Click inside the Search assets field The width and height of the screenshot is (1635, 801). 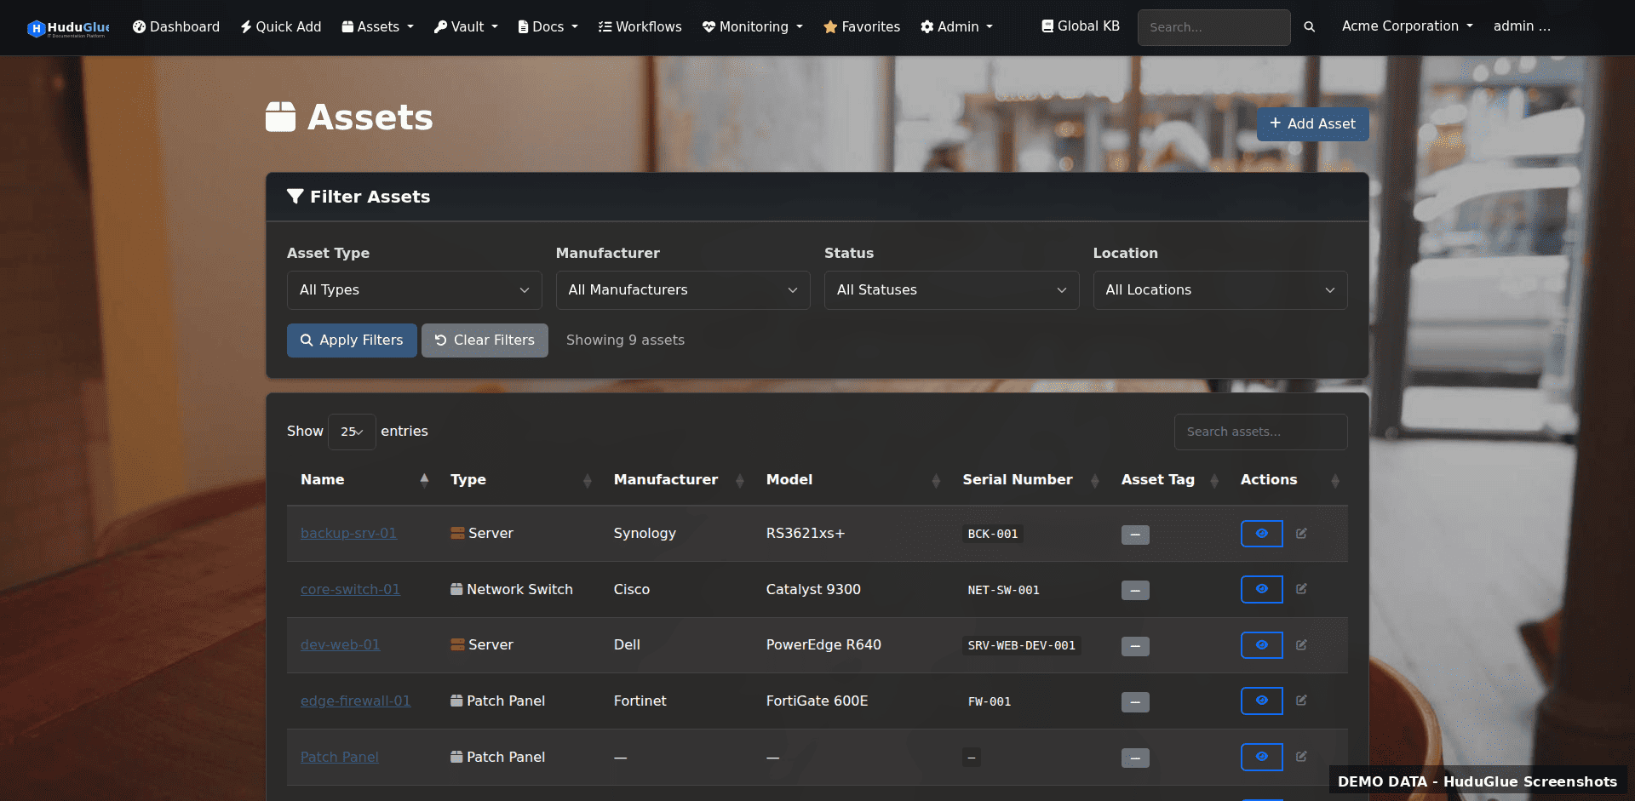click(x=1260, y=432)
